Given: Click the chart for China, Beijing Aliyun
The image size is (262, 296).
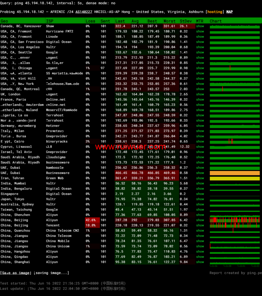Looking at the screenshot, I should click(235, 220).
